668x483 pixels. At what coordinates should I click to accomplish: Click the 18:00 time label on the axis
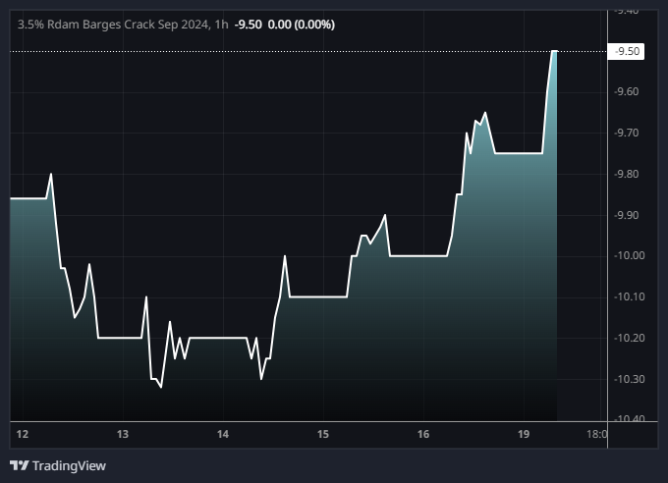[x=595, y=434]
